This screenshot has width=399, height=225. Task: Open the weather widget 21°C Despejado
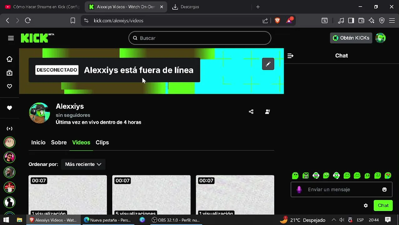[302, 220]
